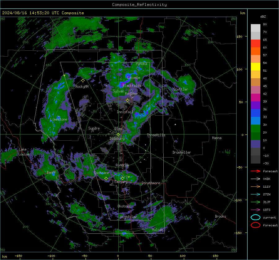The image size is (279, 260).
Task: Select the Calgary city label
Action: point(121,182)
